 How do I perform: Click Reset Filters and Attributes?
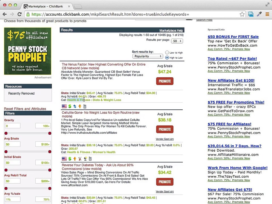(25, 109)
